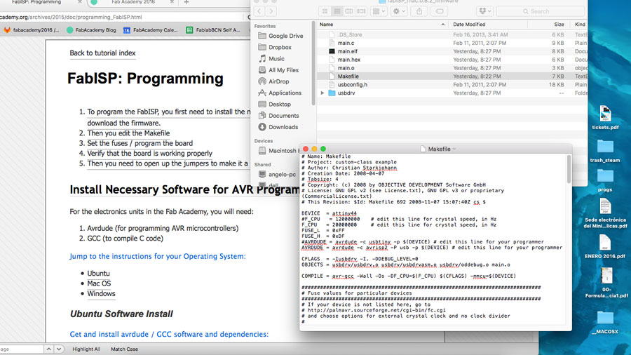The image size is (631, 355).
Task: Jump to Ubuntu install instructions
Action: pos(98,274)
